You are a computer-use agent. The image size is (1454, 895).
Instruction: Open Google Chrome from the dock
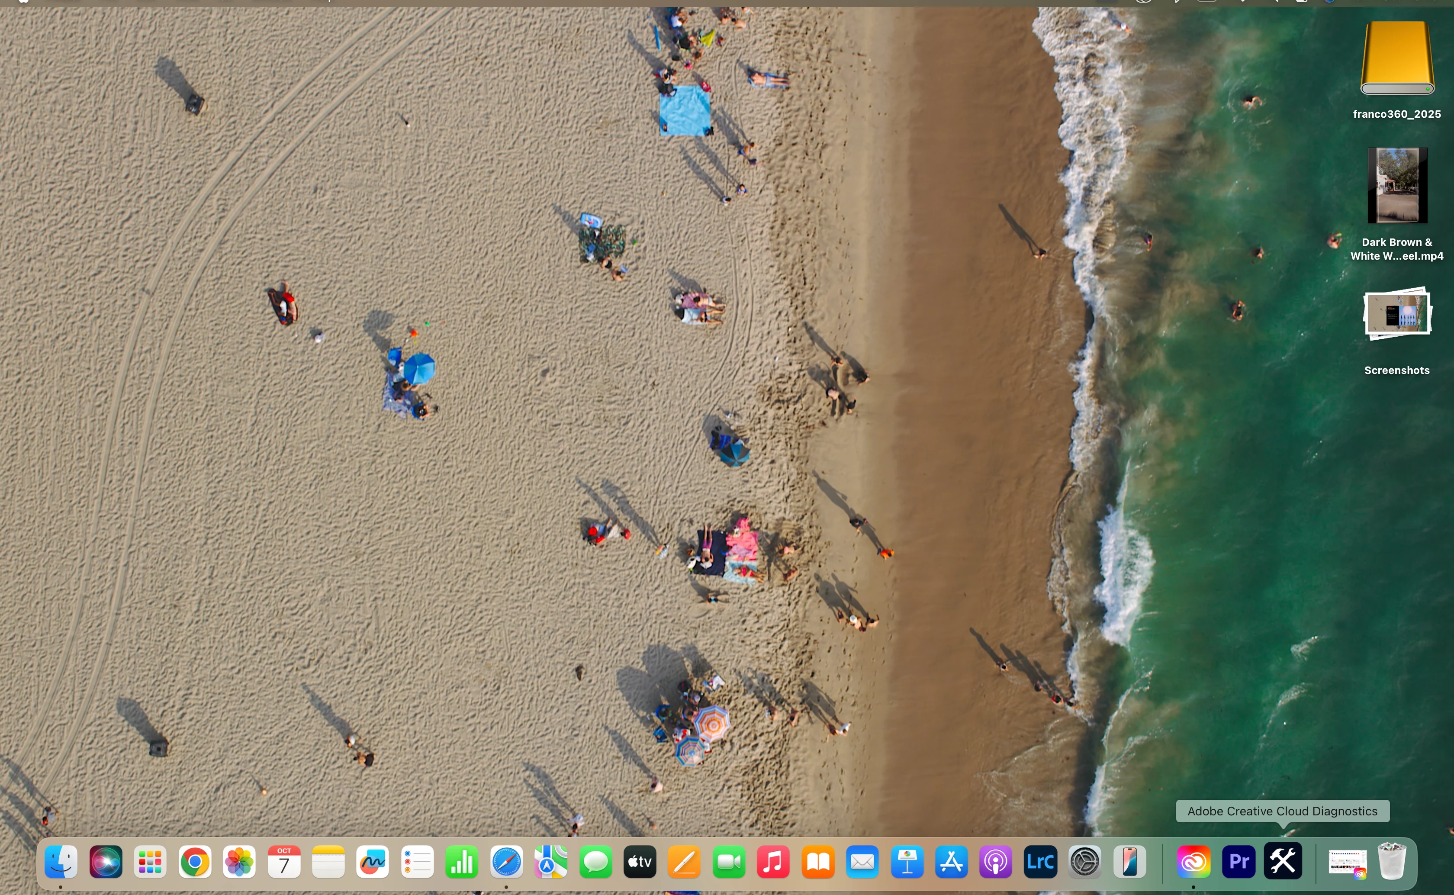195,861
